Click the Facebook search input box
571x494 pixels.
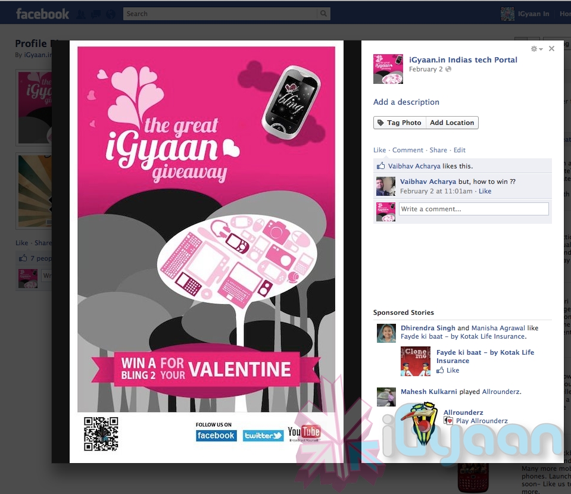220,14
